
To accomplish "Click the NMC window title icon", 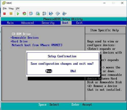I will [4, 3].
